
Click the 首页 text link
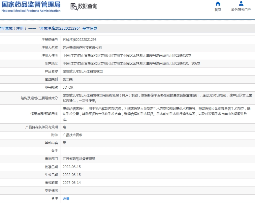[x=218, y=10]
